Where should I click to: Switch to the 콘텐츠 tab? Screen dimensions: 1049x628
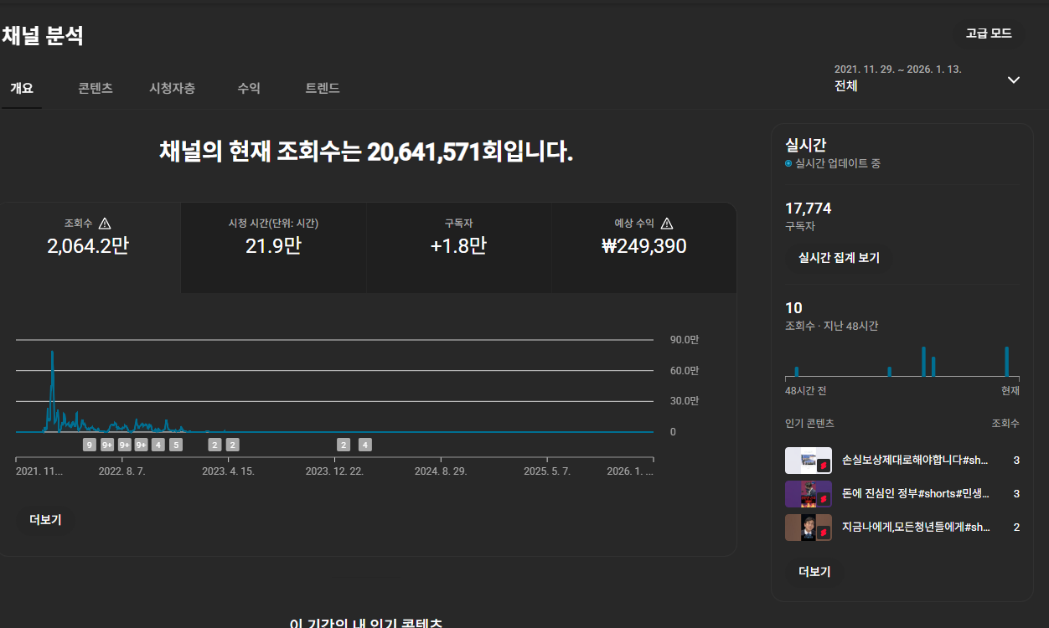(x=96, y=88)
